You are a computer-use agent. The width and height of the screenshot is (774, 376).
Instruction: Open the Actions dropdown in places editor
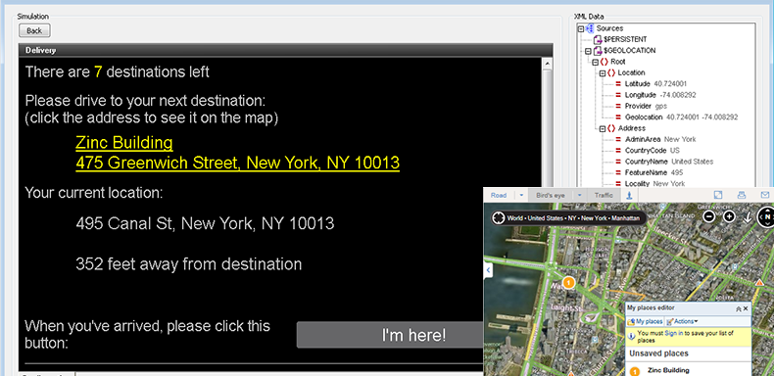682,321
